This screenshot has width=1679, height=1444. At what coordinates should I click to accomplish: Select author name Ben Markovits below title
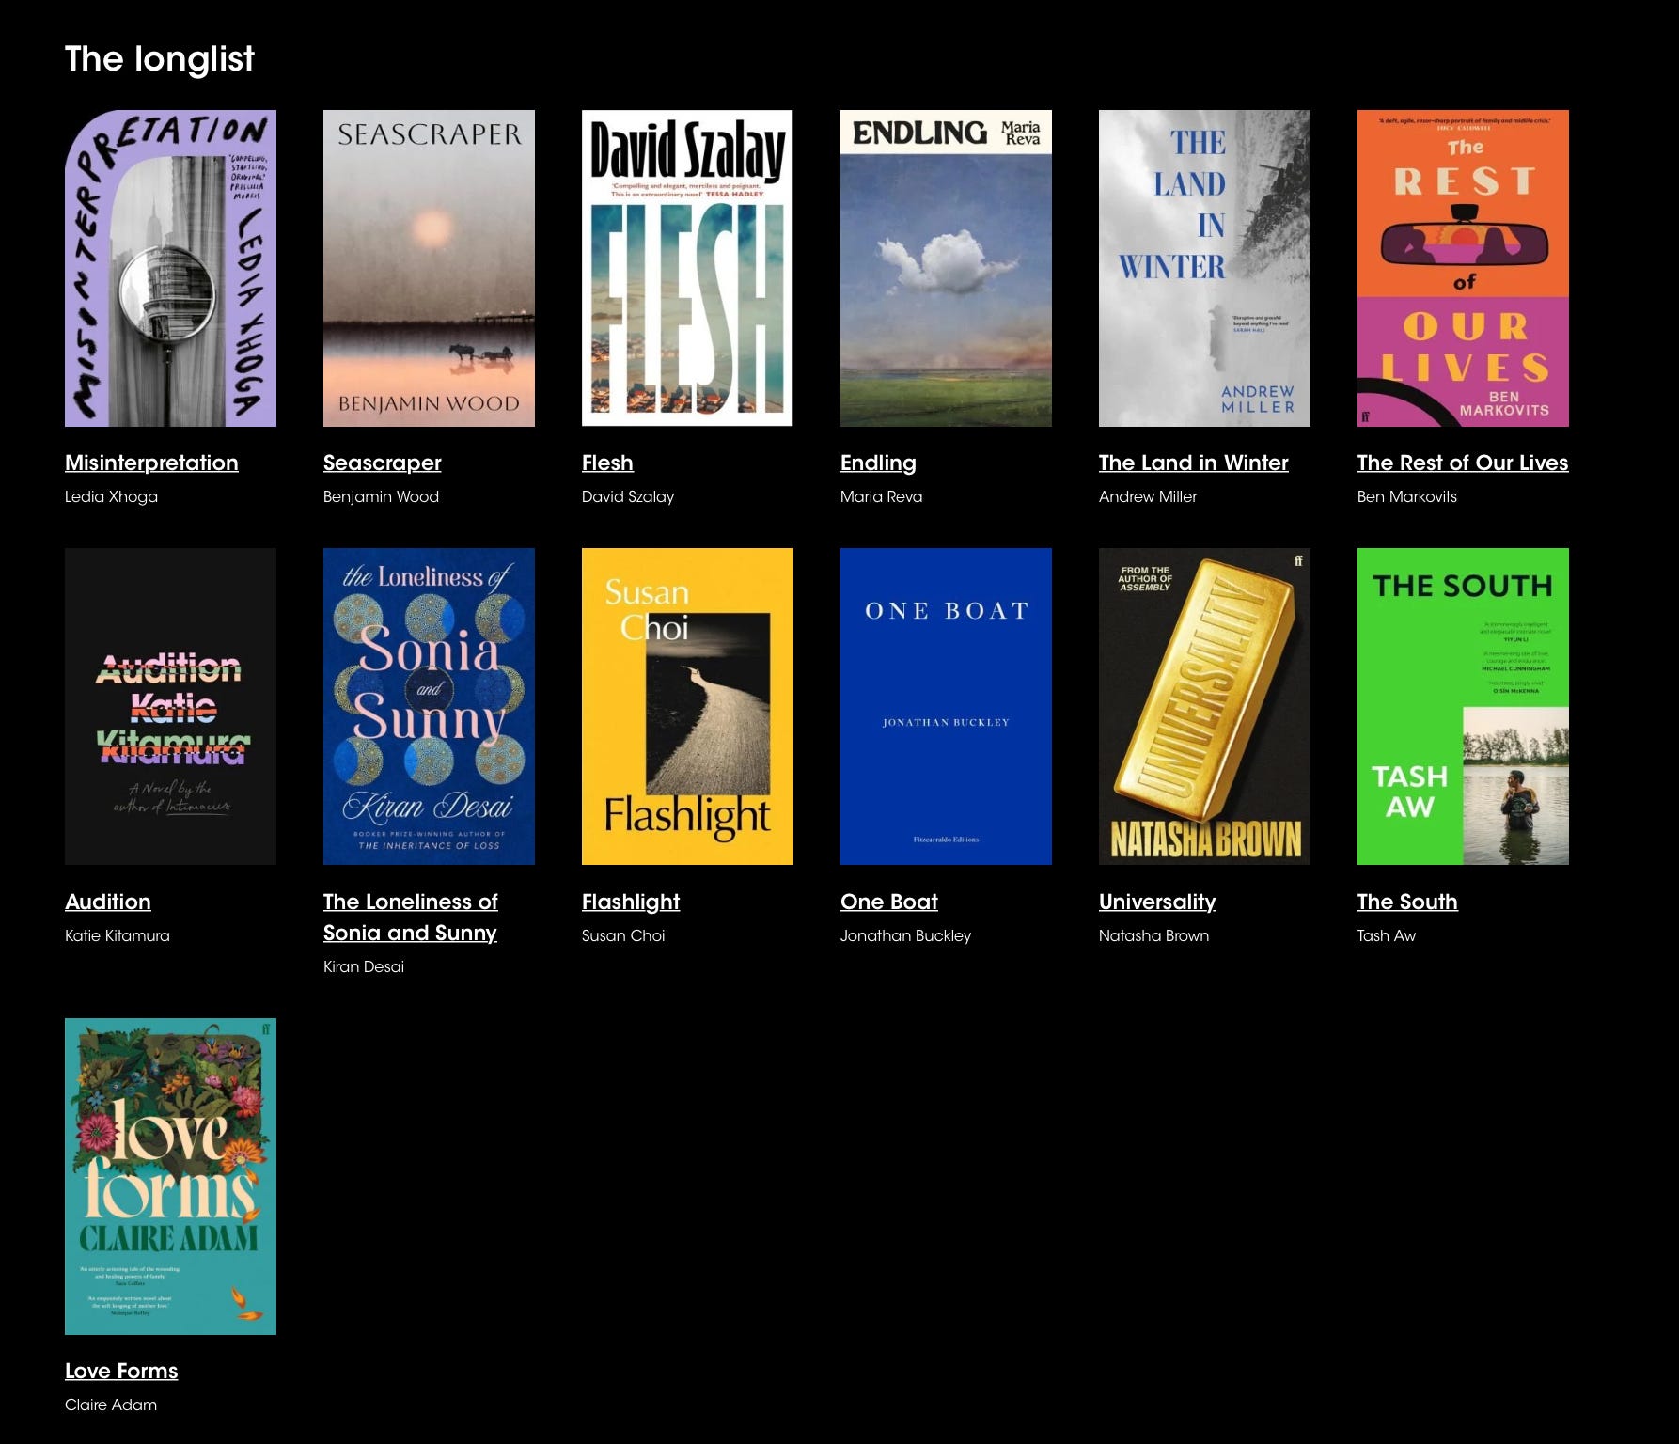[x=1406, y=496]
